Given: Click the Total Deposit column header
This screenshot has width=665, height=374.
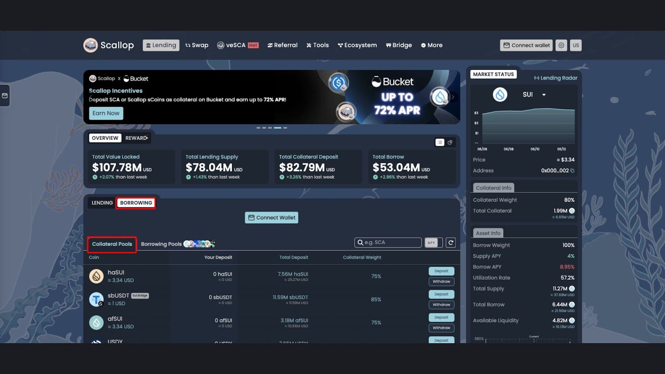Looking at the screenshot, I should pos(293,258).
